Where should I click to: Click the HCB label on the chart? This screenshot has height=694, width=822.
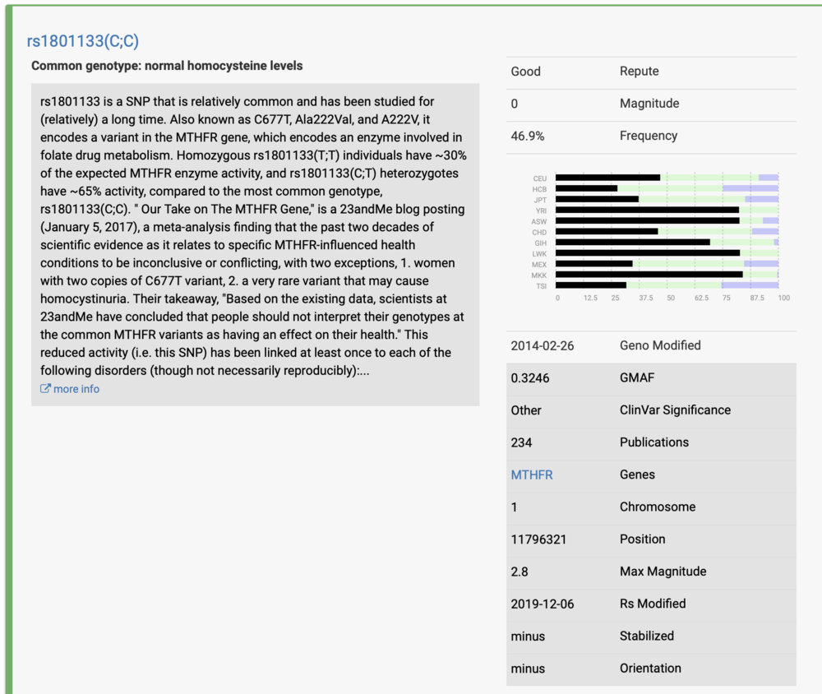[x=539, y=189]
